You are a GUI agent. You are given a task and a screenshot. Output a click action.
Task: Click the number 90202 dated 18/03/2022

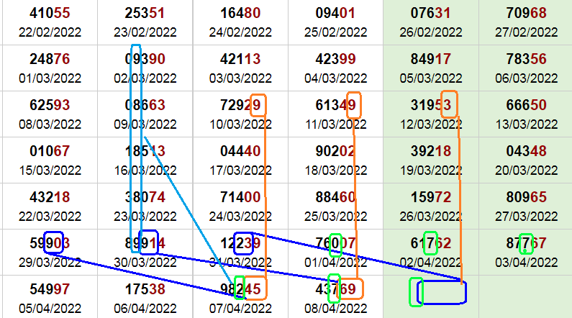[335, 153]
